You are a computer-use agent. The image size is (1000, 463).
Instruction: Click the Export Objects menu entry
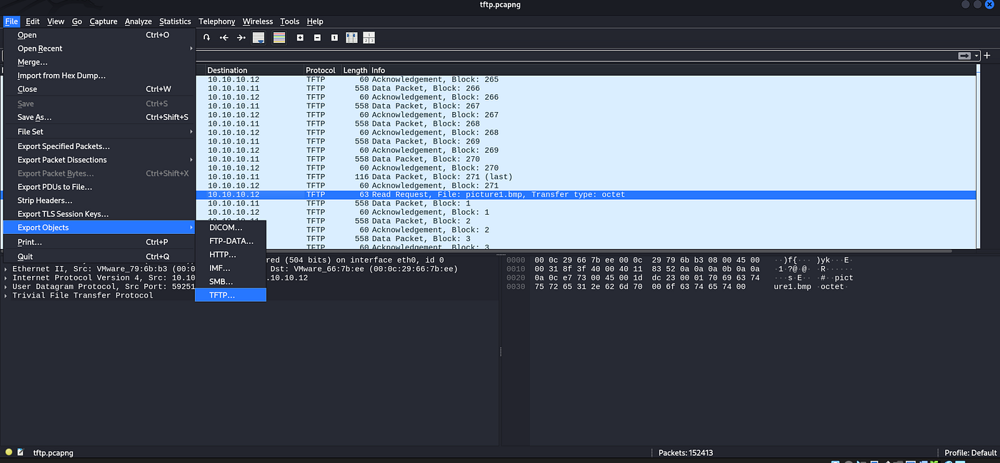99,228
